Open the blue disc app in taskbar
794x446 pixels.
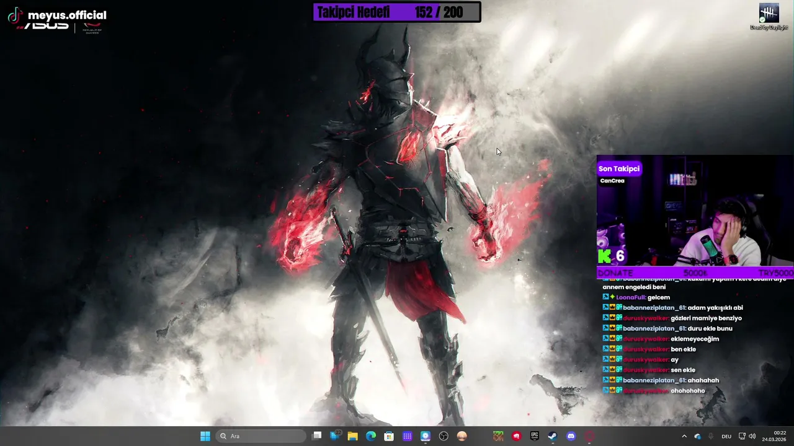click(x=425, y=436)
